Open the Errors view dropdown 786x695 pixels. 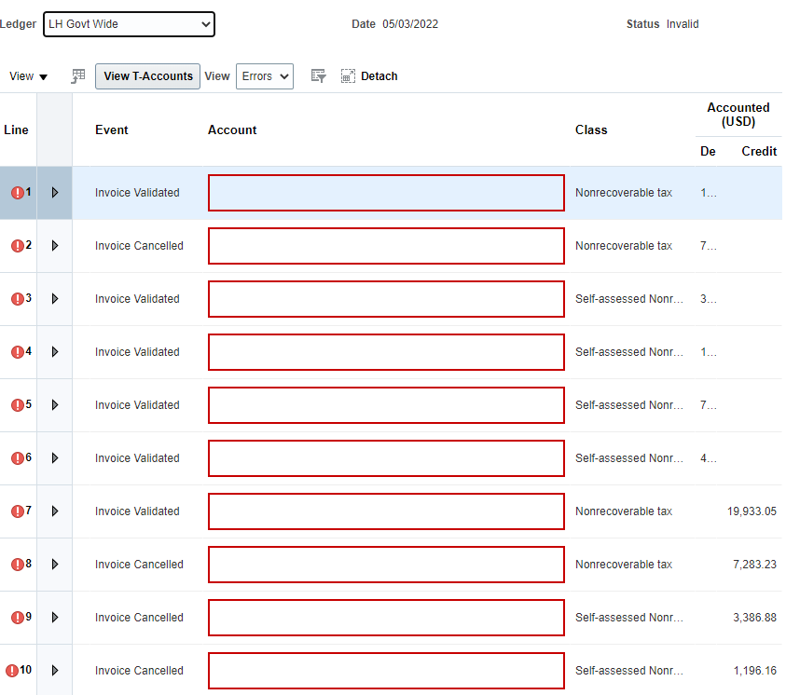point(264,75)
